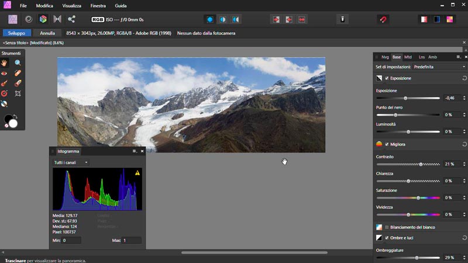Click the Vividezza slider track
The width and height of the screenshot is (468, 263).
[408, 214]
